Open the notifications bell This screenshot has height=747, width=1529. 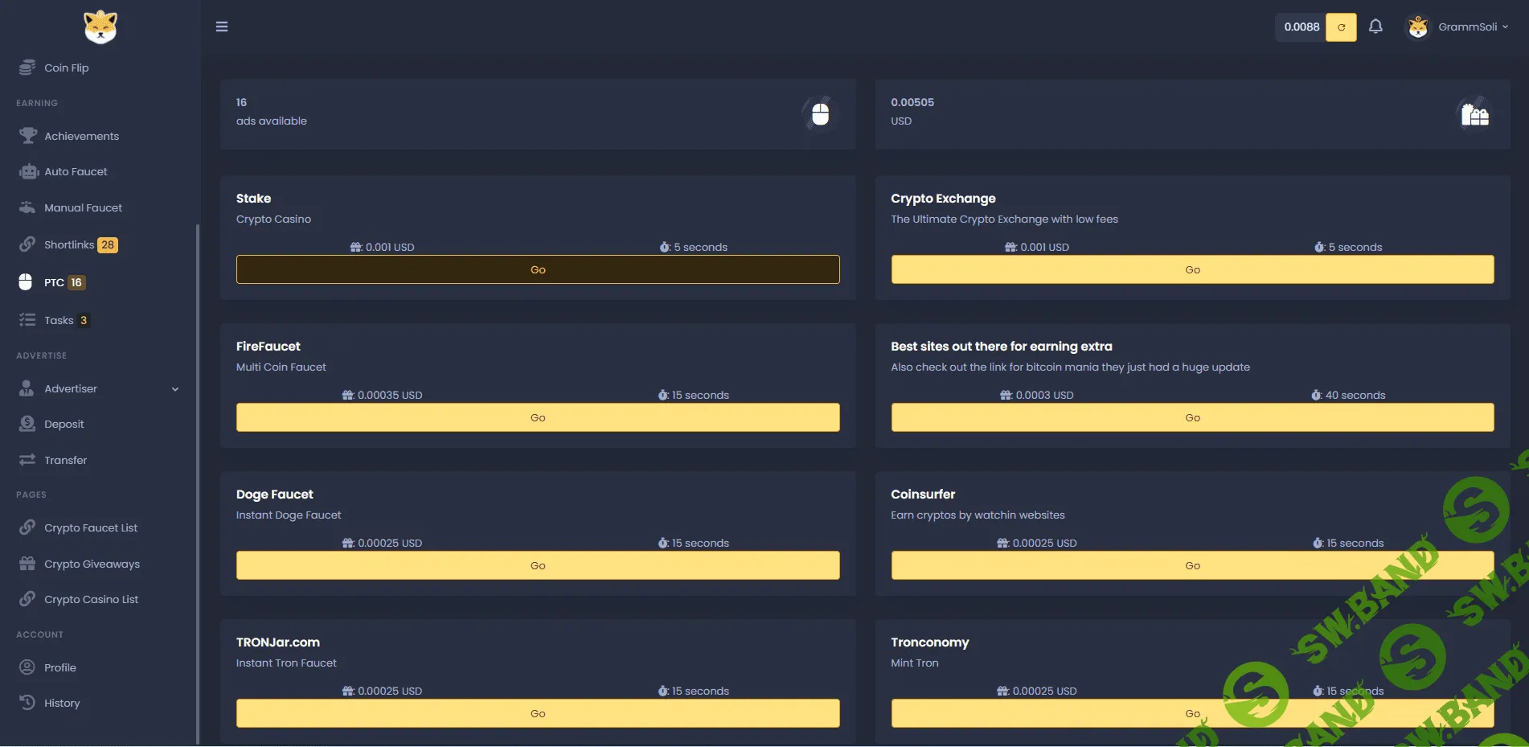coord(1375,27)
